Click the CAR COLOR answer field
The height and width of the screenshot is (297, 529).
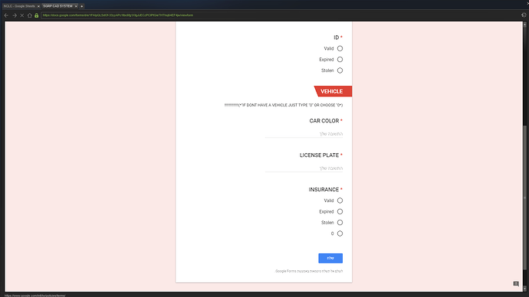click(x=304, y=134)
